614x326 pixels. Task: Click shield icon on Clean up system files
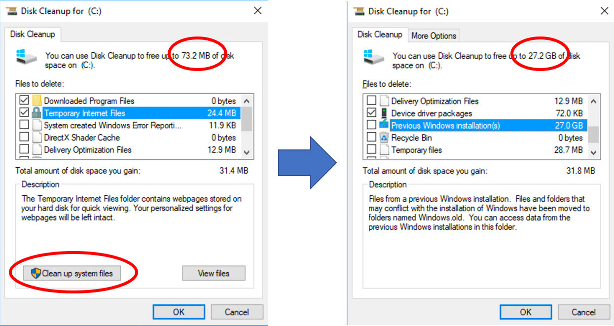(36, 273)
